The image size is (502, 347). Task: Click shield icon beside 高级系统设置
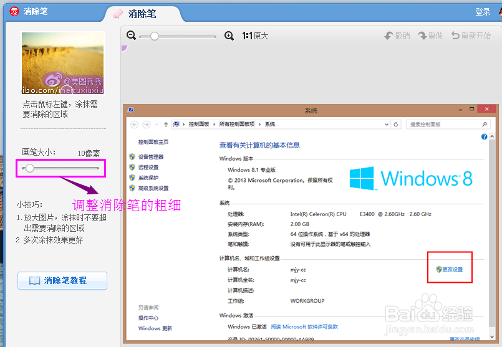[132, 188]
